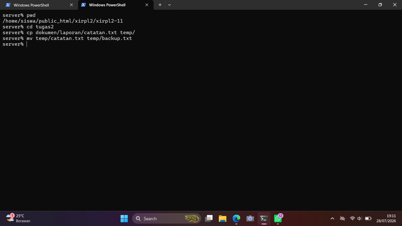
Task: Open File Explorer from the taskbar
Action: click(x=223, y=219)
